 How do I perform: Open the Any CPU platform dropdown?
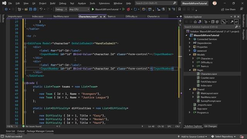(x=79, y=9)
